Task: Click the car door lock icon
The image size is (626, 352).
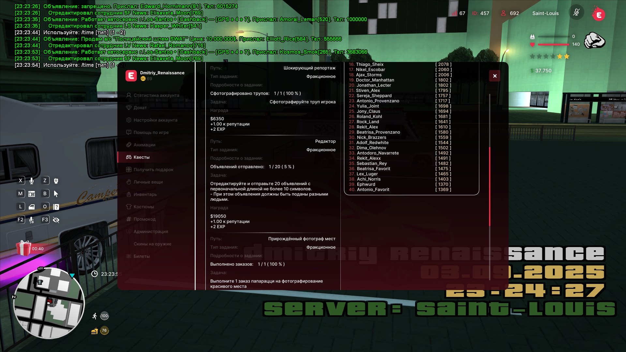Action: (32, 207)
